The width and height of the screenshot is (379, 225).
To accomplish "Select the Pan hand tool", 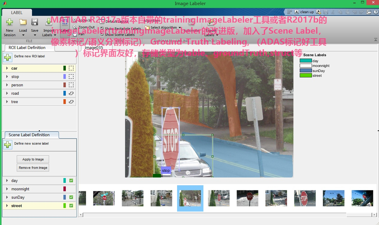I will click(x=78, y=34).
